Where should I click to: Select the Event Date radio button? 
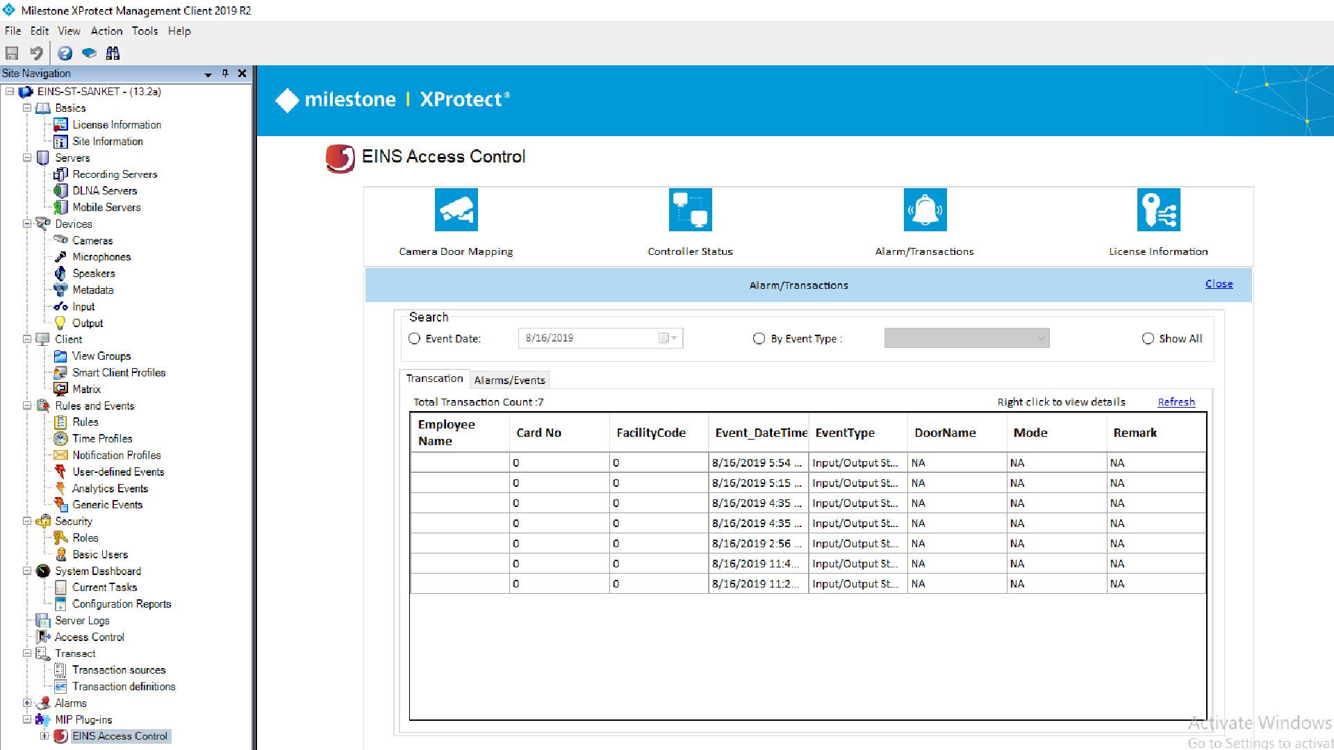pyautogui.click(x=415, y=339)
